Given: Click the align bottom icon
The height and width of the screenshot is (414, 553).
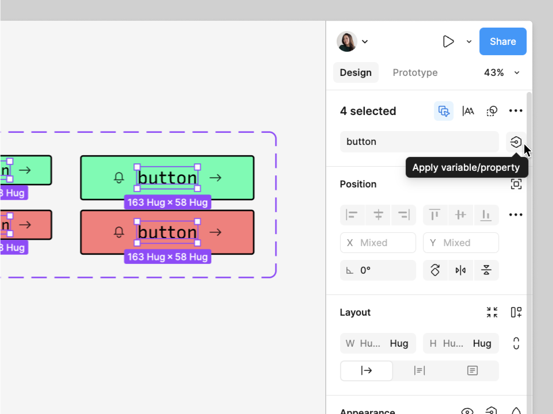Looking at the screenshot, I should pos(486,215).
